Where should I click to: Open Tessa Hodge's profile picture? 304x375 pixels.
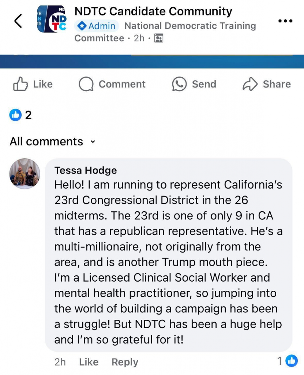(25, 174)
